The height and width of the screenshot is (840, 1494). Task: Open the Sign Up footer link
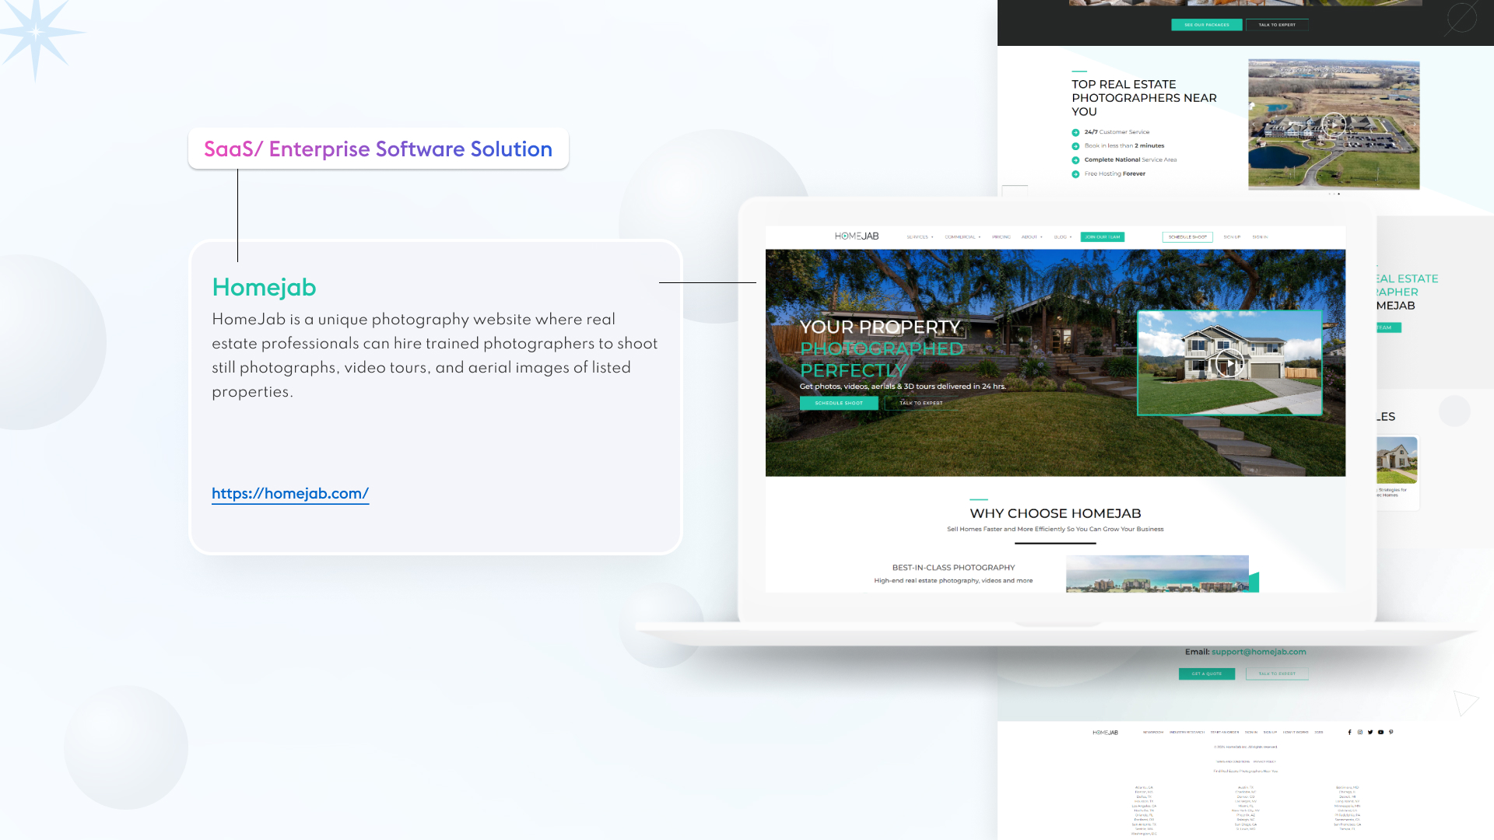(x=1271, y=733)
